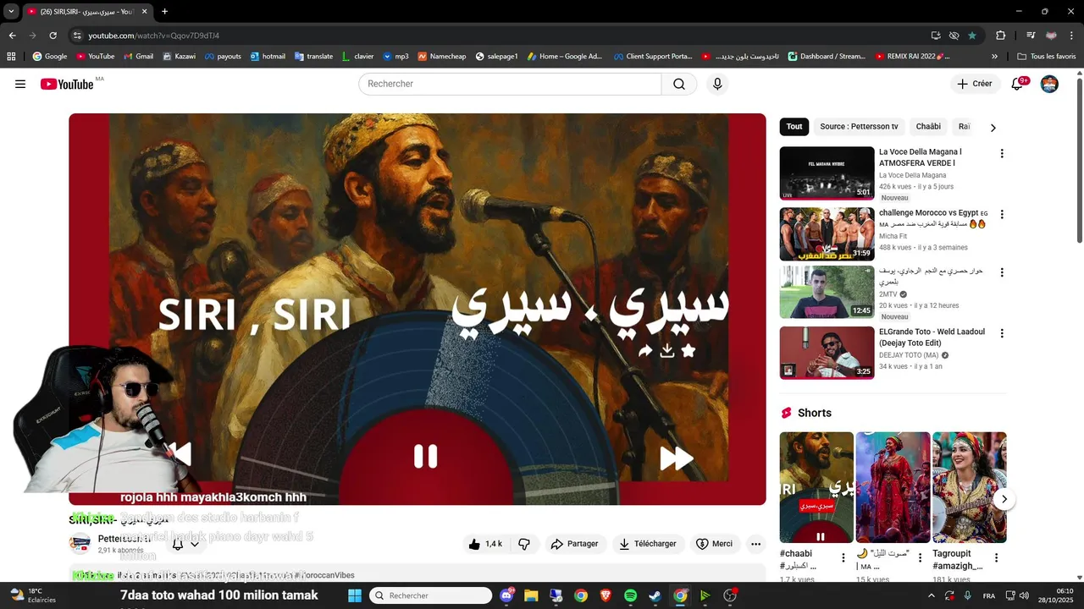Open the Namecheap bookmark
This screenshot has height=609, width=1084.
[x=441, y=57]
